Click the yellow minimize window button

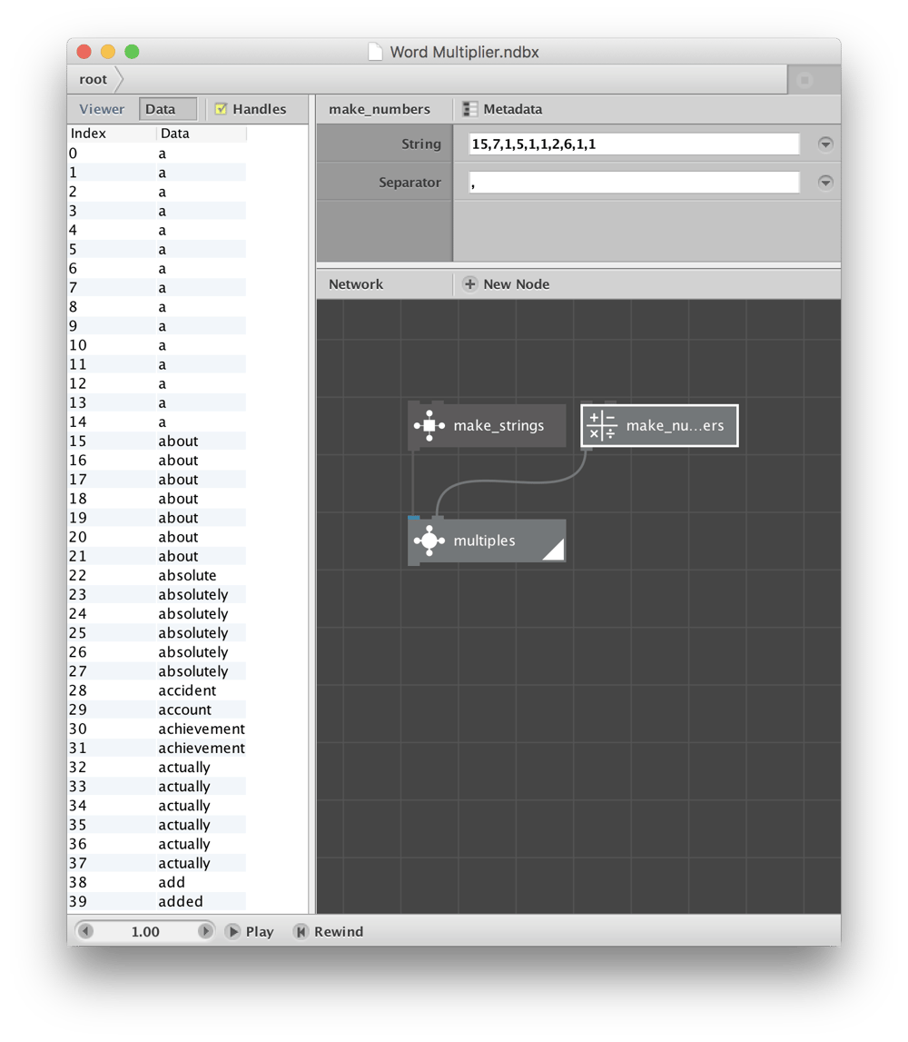pos(108,52)
